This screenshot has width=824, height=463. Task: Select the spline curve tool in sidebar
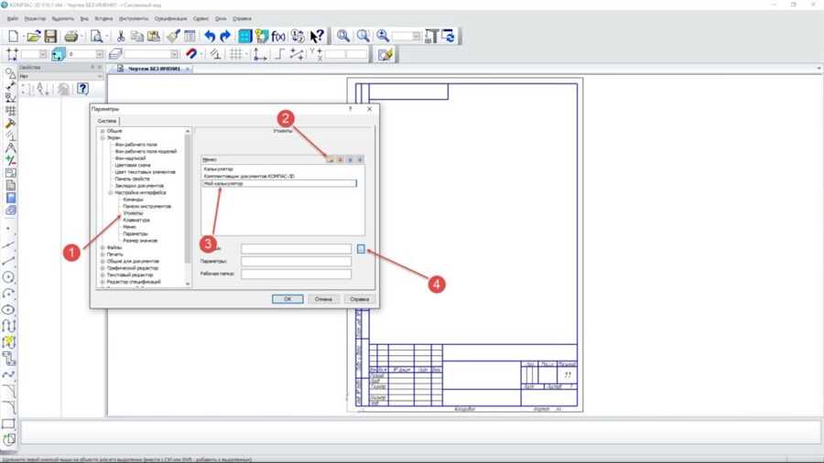click(x=8, y=375)
